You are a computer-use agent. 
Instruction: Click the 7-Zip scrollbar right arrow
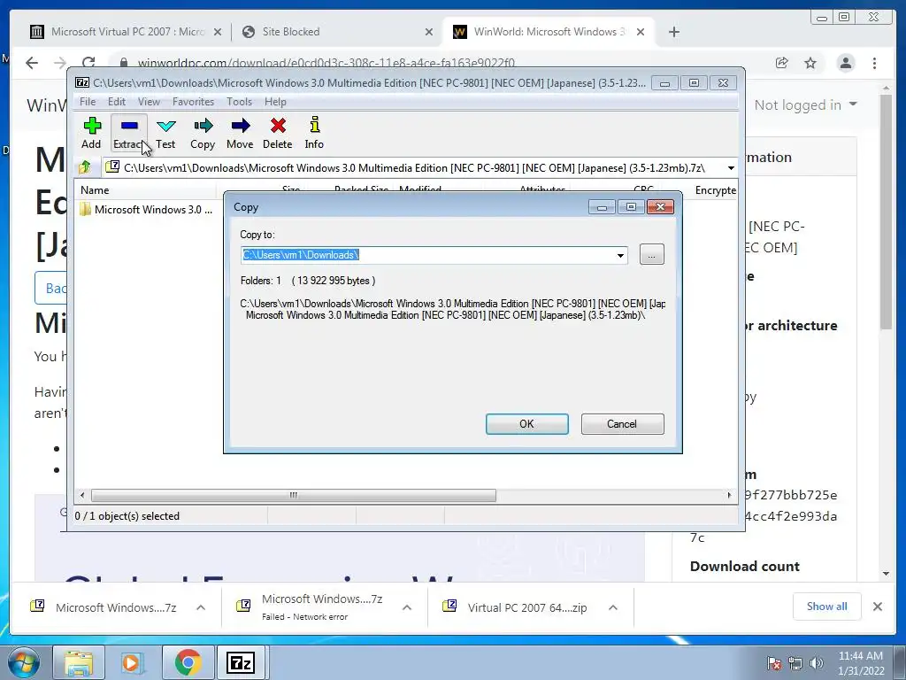[729, 496]
